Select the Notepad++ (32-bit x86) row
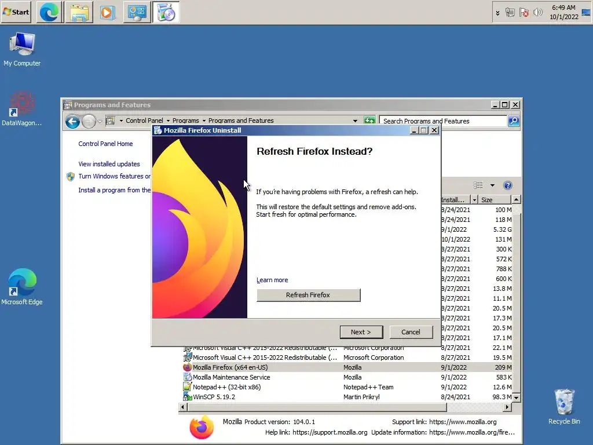This screenshot has height=445, width=593. (347, 387)
